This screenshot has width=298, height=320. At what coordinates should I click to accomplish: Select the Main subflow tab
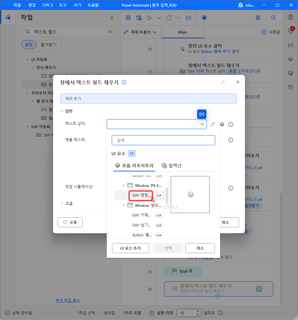(x=183, y=32)
